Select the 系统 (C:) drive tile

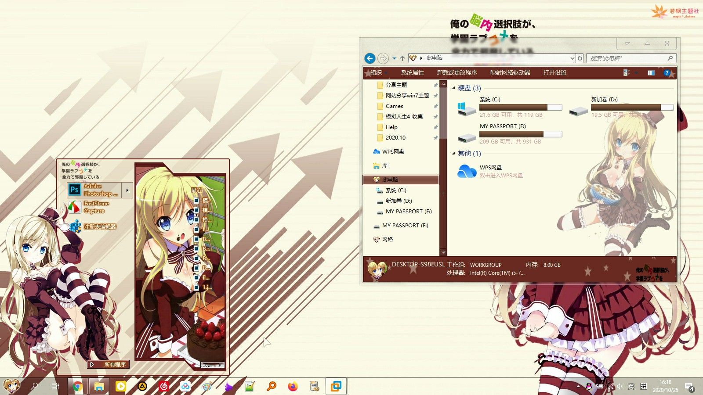tap(509, 108)
